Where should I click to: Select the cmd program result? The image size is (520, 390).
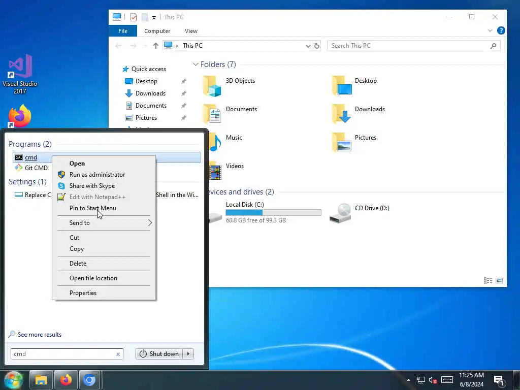click(106, 157)
